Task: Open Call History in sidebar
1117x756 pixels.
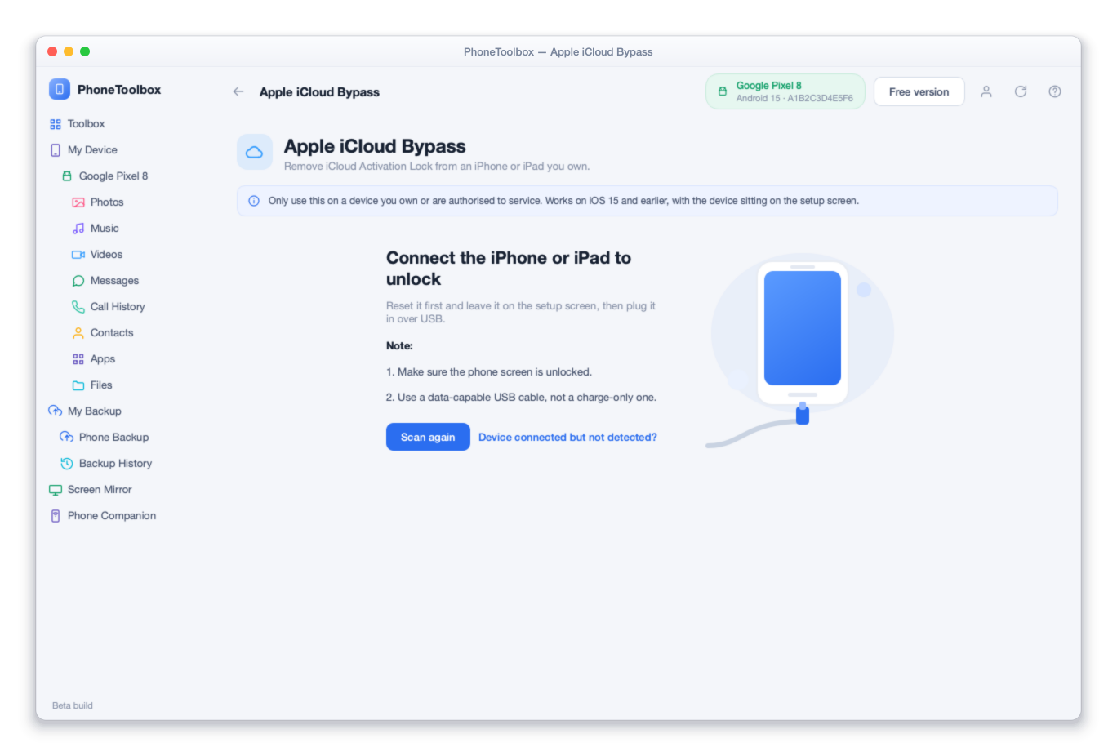Action: click(x=118, y=307)
